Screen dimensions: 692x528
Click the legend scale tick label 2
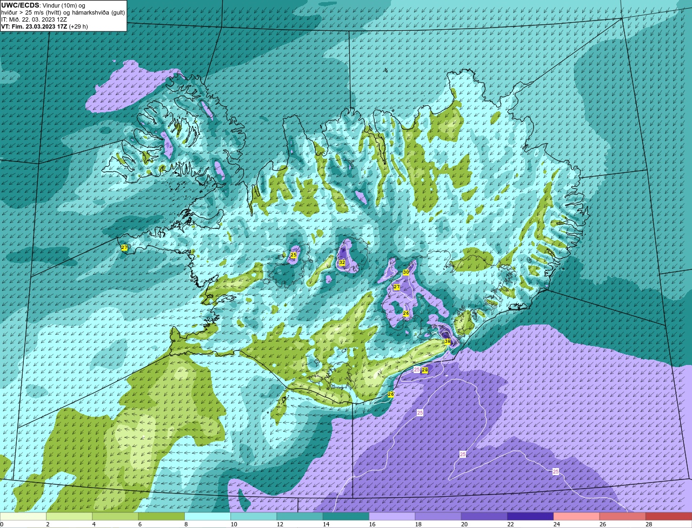click(x=48, y=524)
